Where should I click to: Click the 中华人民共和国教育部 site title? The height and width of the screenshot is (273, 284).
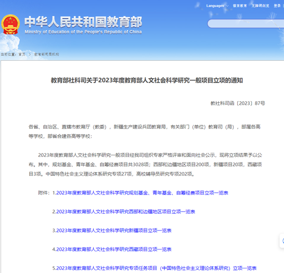[83, 22]
